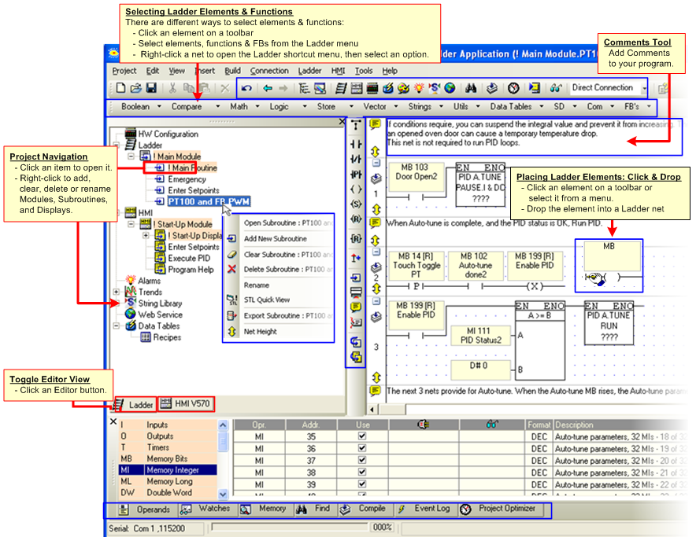
Task: Toggle Use checkbox for MI address 39
Action: (361, 484)
